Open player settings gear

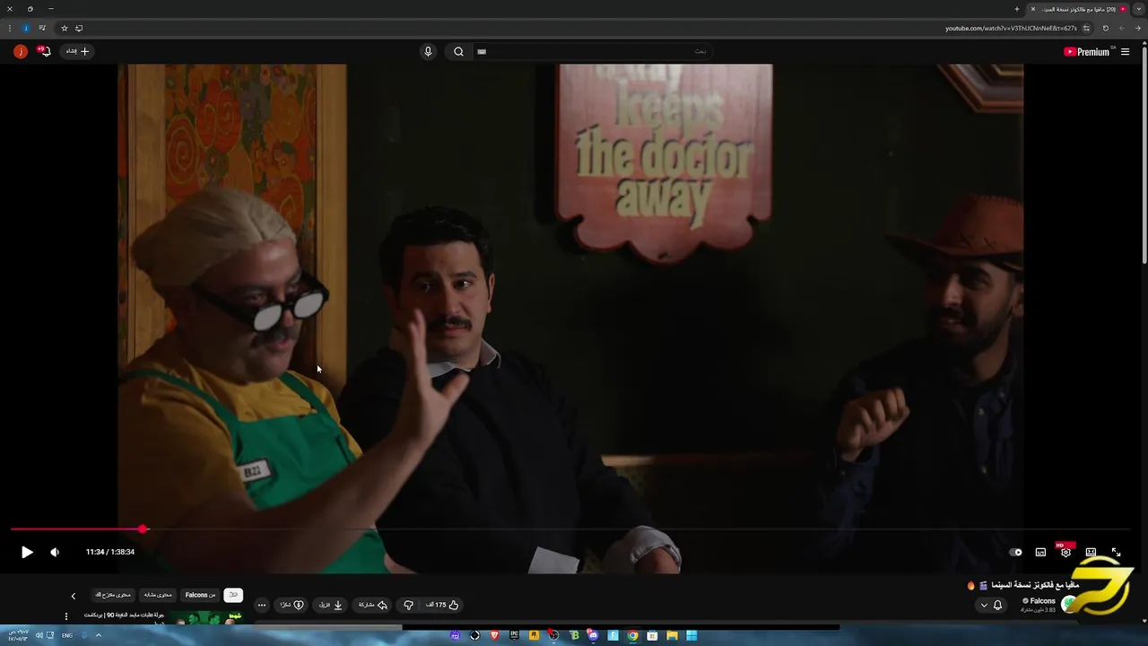click(1065, 552)
